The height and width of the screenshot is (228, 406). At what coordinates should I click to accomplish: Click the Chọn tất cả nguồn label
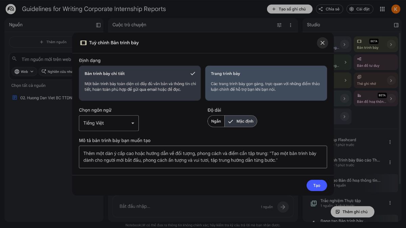pos(28,85)
